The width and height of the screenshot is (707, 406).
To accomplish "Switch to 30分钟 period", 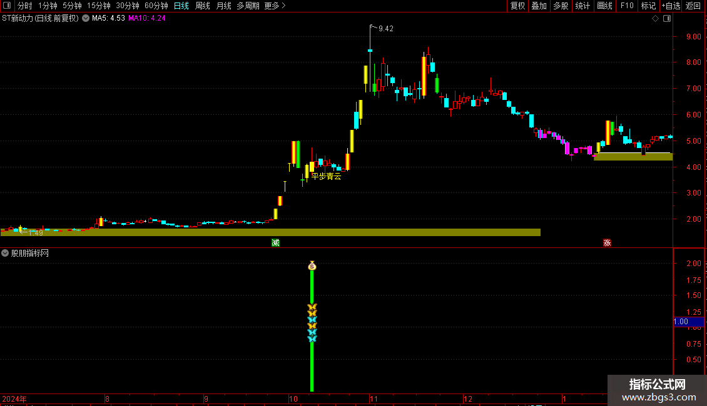I will coord(128,6).
